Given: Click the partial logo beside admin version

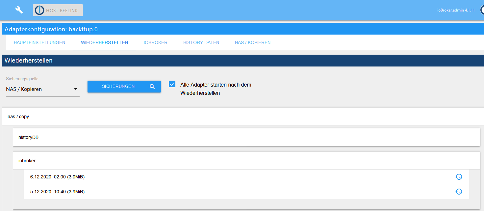Looking at the screenshot, I should click(x=482, y=10).
